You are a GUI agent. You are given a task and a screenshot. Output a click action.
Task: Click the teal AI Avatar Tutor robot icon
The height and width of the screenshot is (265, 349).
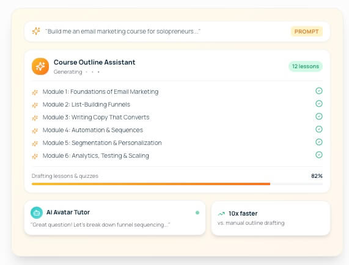click(37, 213)
